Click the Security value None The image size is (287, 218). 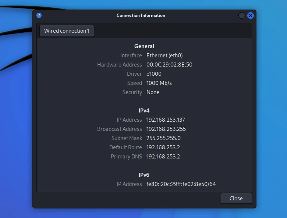pos(153,92)
